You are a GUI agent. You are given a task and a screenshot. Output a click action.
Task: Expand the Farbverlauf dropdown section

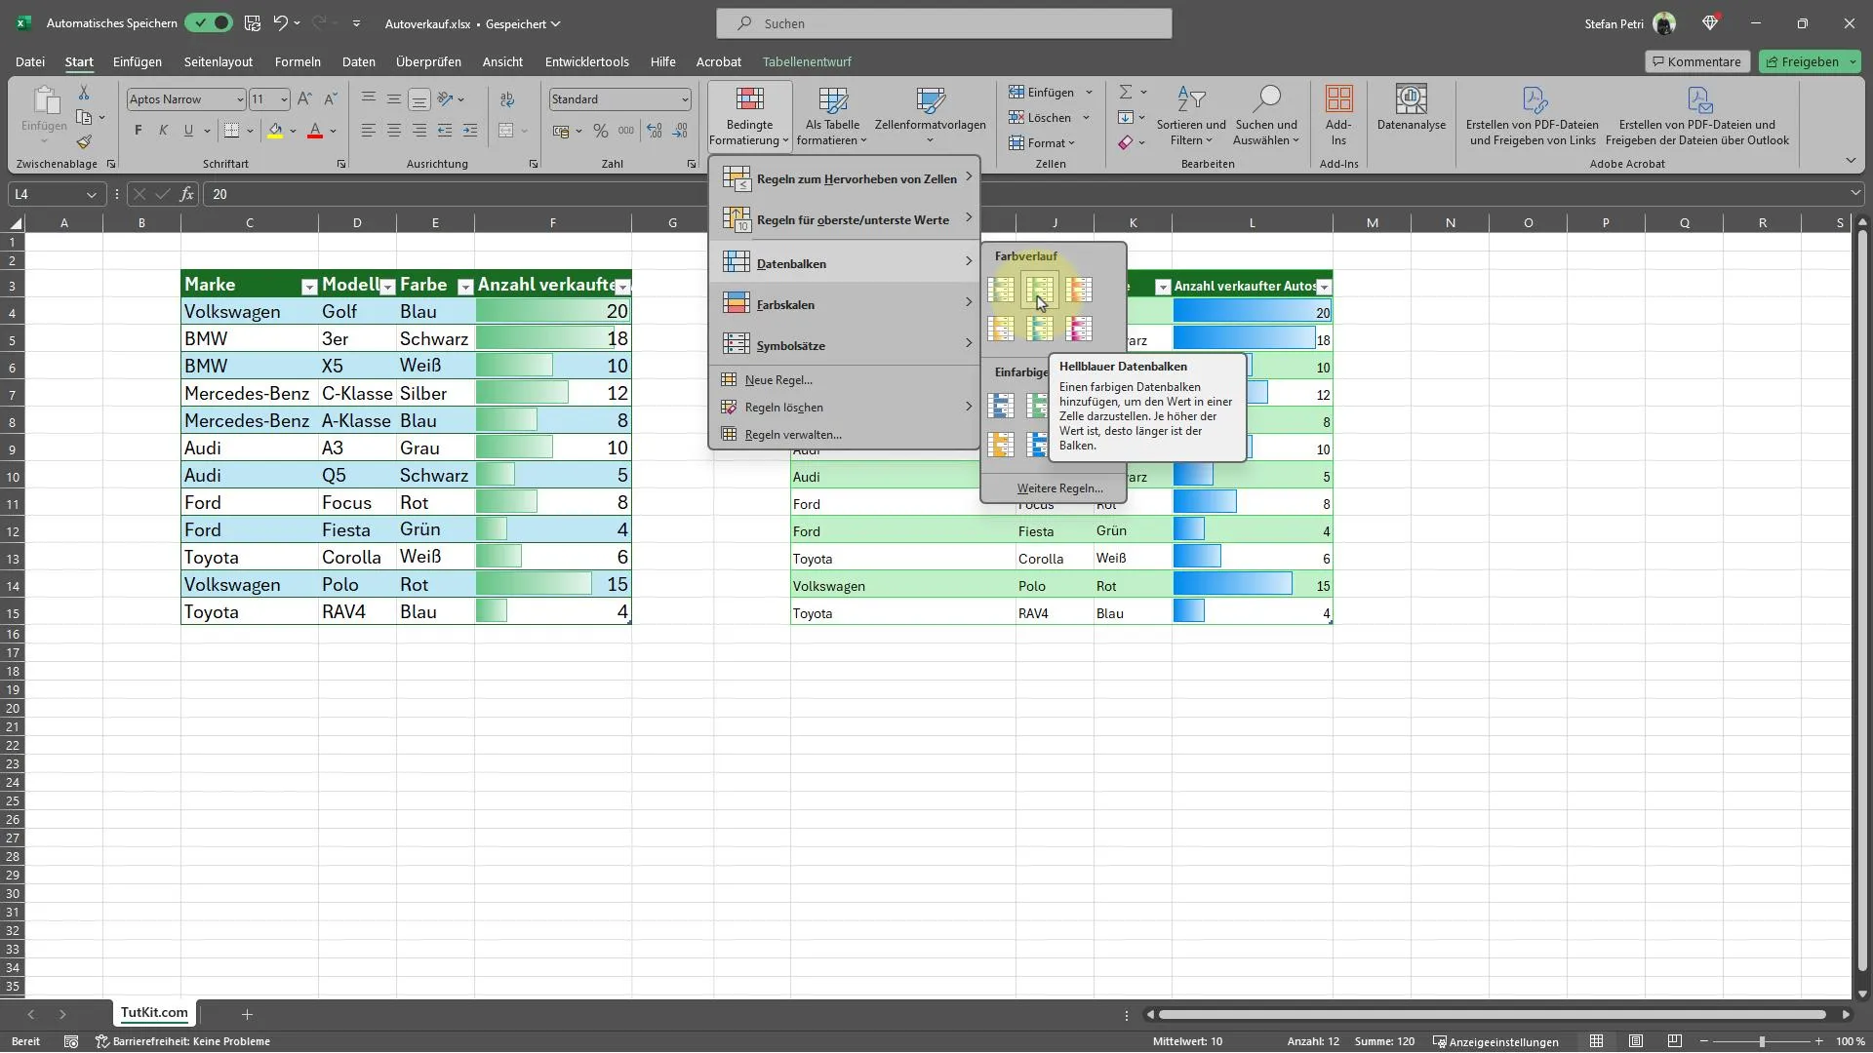coord(1026,255)
